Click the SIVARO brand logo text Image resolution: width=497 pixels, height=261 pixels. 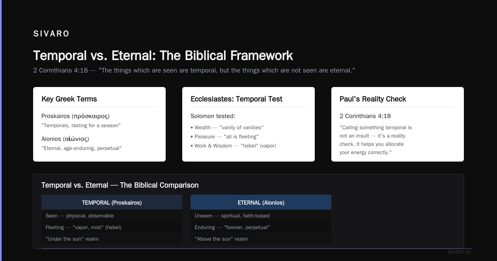[x=51, y=34]
